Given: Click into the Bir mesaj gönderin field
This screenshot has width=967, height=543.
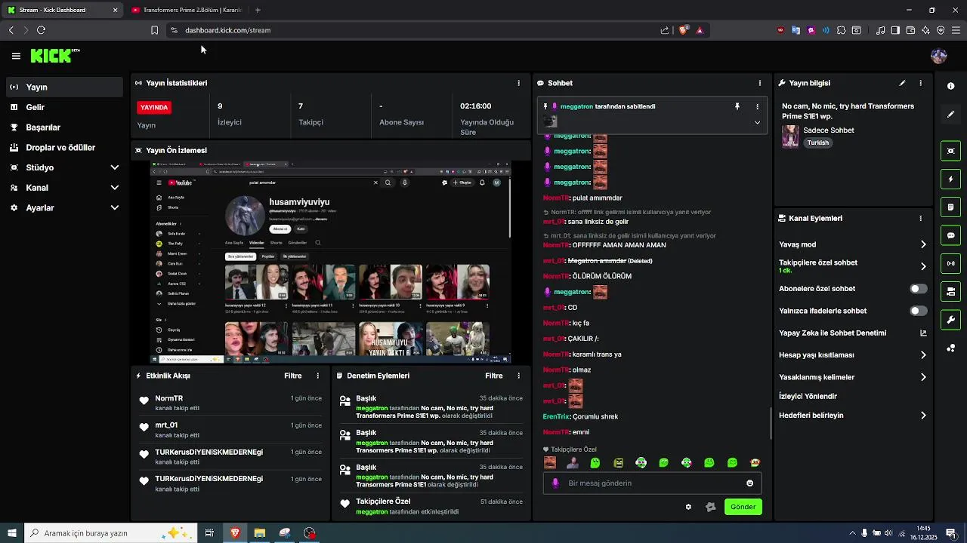Looking at the screenshot, I should point(652,483).
